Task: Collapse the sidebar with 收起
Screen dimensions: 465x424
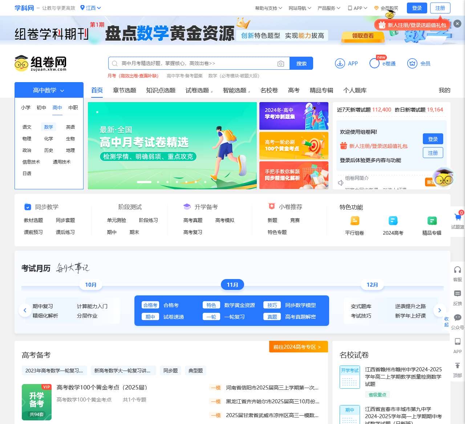Action: 446,322
